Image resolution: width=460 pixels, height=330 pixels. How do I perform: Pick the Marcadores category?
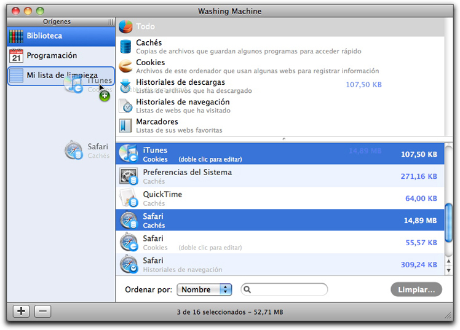click(281, 125)
